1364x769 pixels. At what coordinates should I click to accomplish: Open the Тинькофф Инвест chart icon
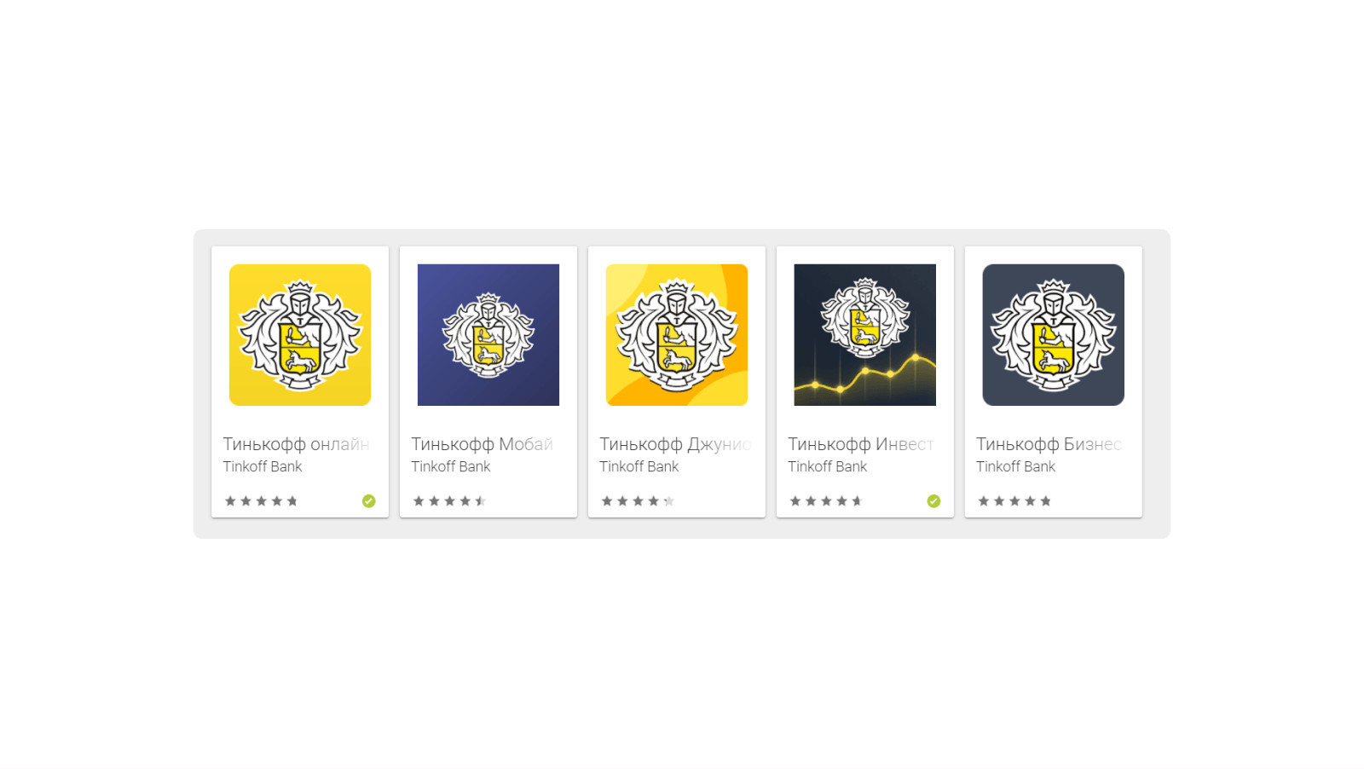click(865, 335)
